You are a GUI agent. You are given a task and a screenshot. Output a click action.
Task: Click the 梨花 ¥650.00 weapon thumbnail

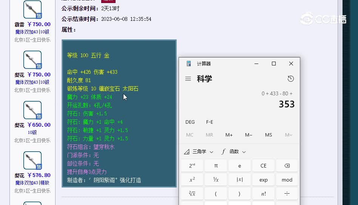(32, 110)
